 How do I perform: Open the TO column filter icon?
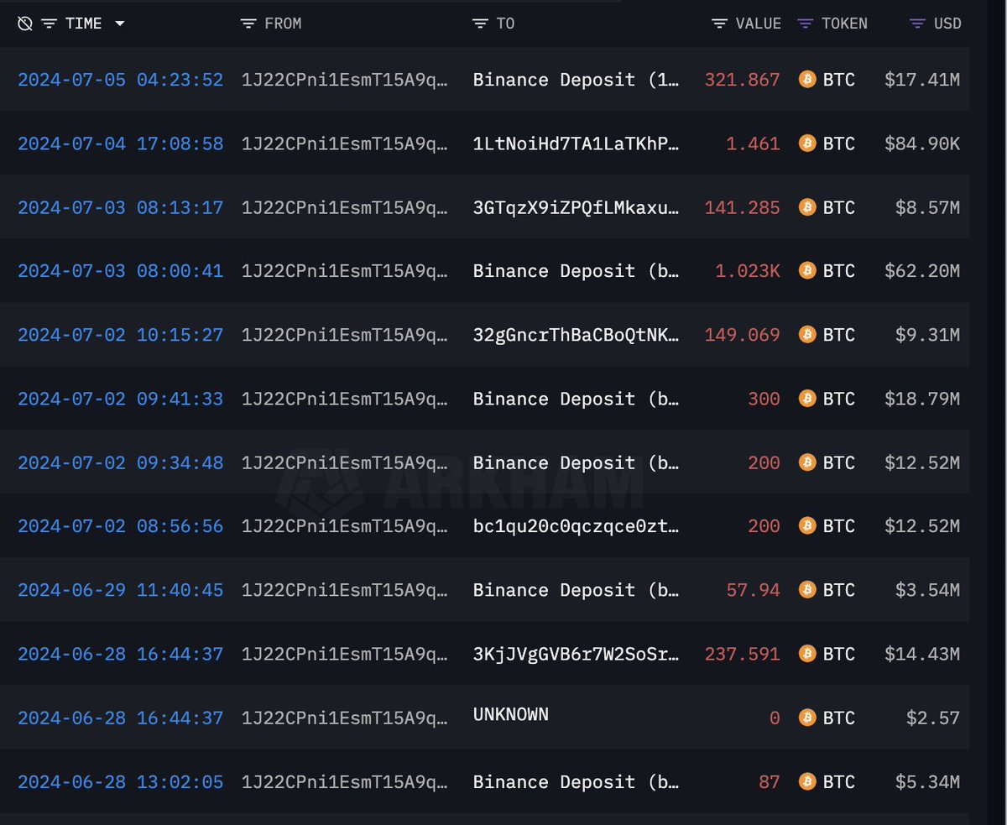click(x=478, y=23)
